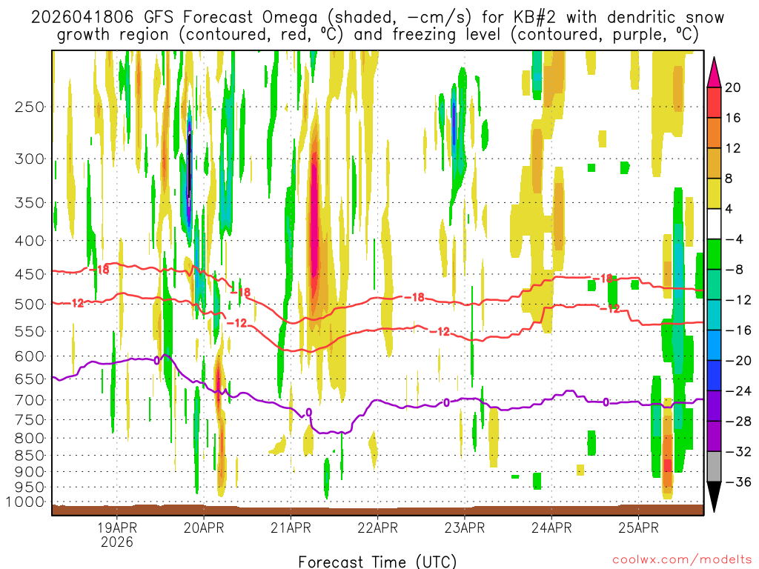Click the colorbar value -28

(738, 422)
